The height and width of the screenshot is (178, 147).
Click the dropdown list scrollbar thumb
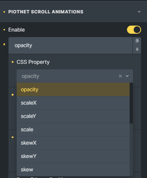point(131,103)
